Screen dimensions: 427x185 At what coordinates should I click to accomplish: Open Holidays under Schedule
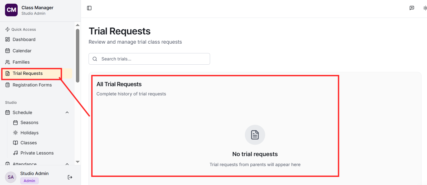pyautogui.click(x=29, y=133)
